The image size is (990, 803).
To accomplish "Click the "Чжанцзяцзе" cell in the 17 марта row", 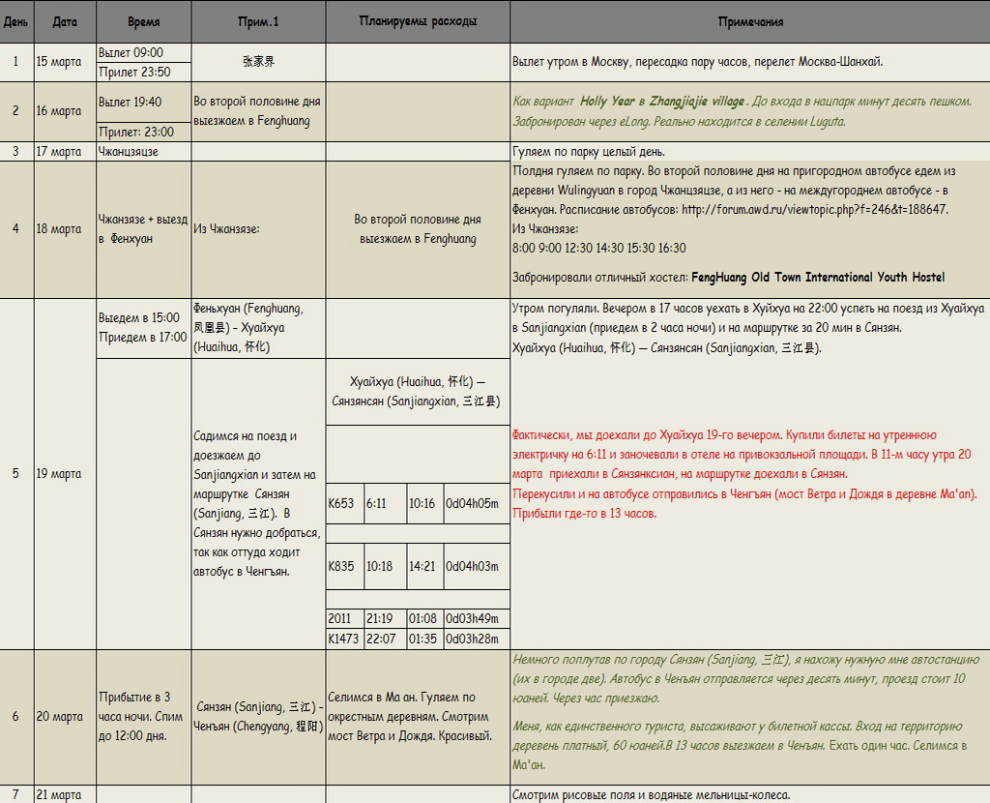I will click(144, 152).
